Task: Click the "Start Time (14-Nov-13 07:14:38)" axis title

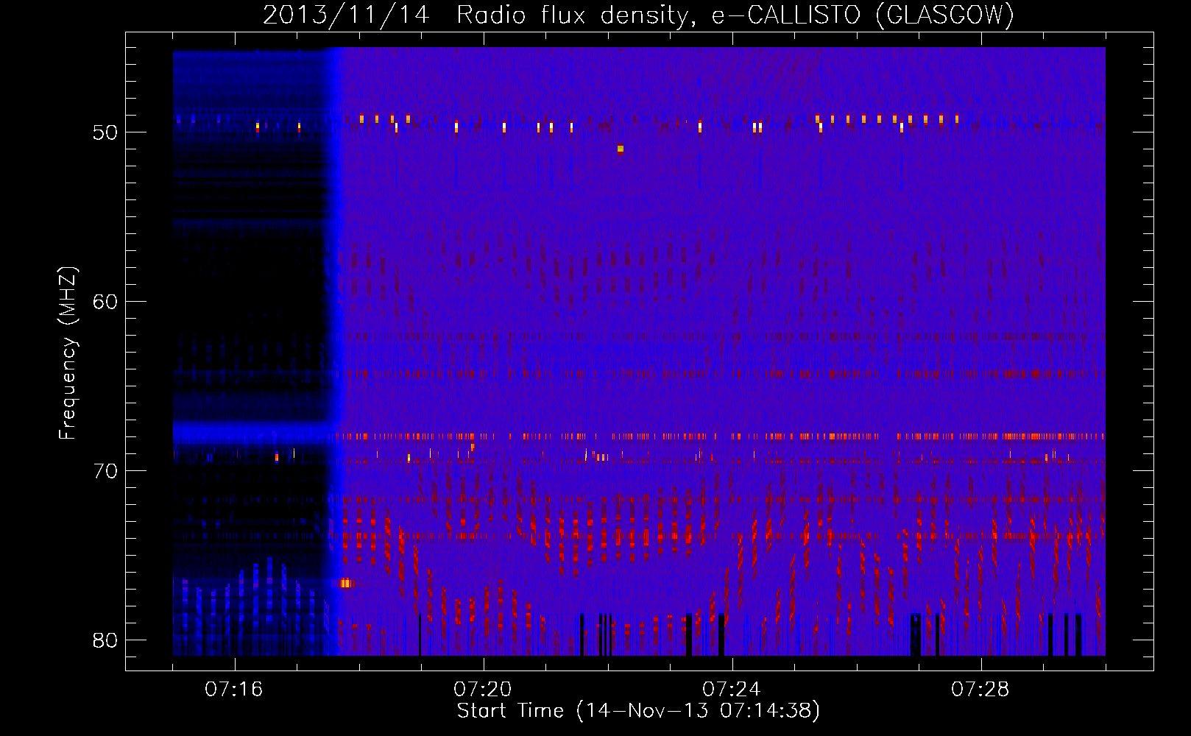Action: (x=638, y=711)
